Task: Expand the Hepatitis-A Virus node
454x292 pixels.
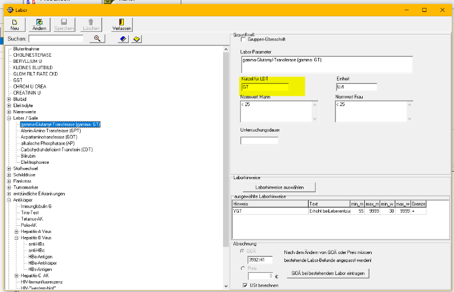Action: click(x=17, y=231)
